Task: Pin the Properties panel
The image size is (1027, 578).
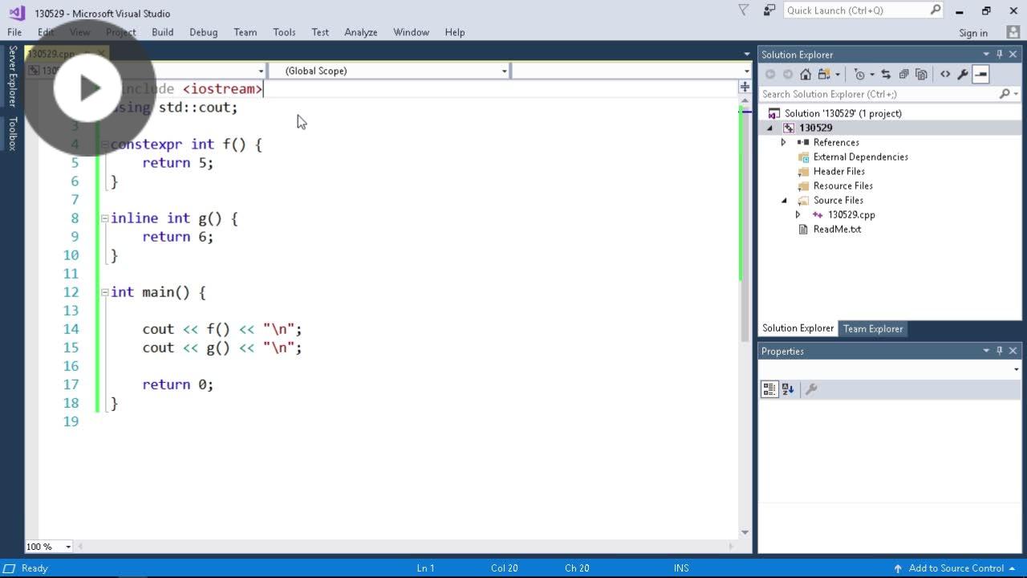Action: tap(1000, 351)
